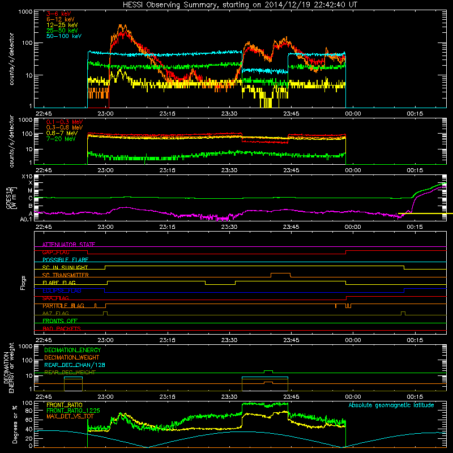Select the 50-100 keV legend label
This screenshot has height=453, width=453.
point(64,36)
